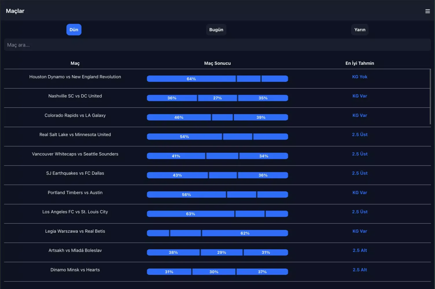Focus the Maç ara search field
The height and width of the screenshot is (289, 435).
217,45
